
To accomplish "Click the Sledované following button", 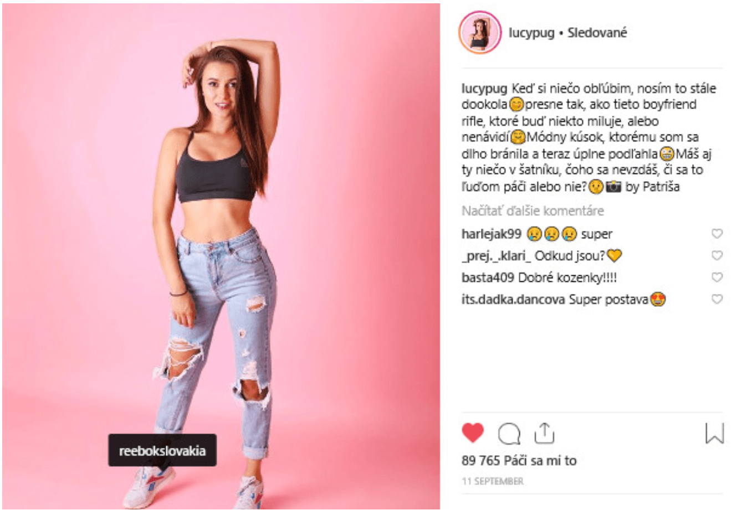I will coord(597,33).
